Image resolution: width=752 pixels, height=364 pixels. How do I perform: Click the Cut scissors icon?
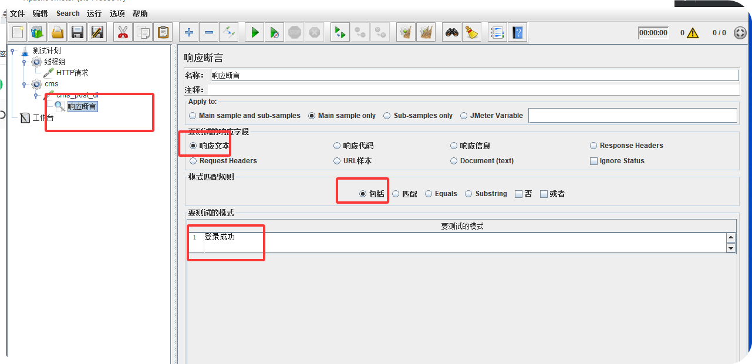click(123, 32)
